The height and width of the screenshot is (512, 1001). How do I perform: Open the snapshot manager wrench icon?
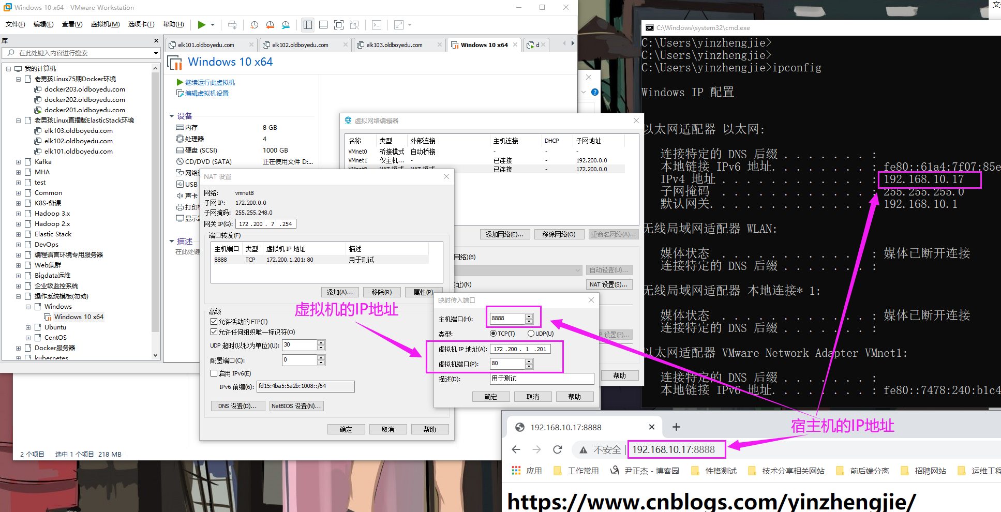286,25
